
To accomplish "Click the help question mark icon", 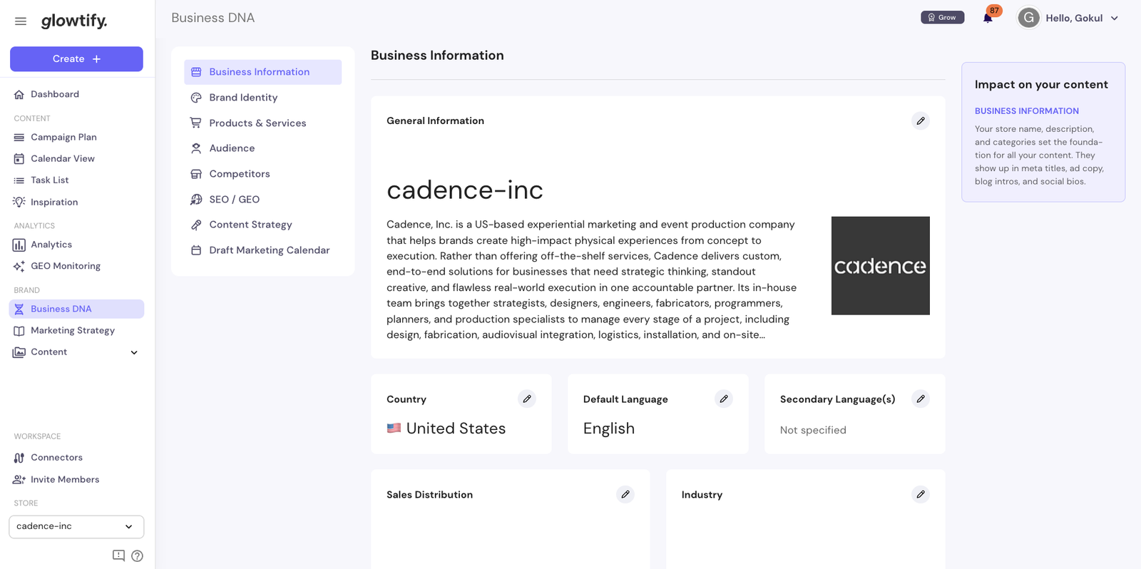I will click(x=138, y=556).
